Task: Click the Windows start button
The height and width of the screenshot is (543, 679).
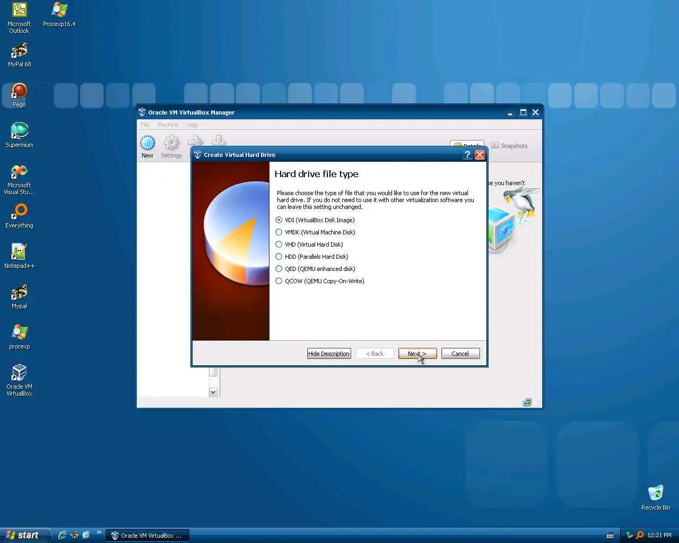Action: click(x=25, y=536)
